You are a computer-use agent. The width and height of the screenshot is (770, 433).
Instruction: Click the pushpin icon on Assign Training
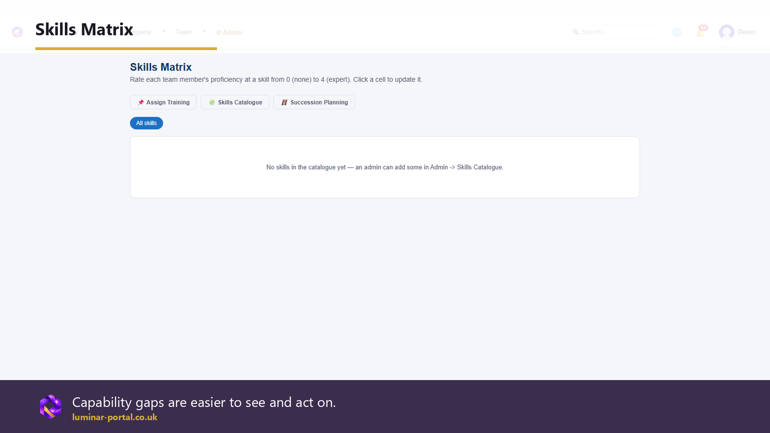[x=141, y=102]
